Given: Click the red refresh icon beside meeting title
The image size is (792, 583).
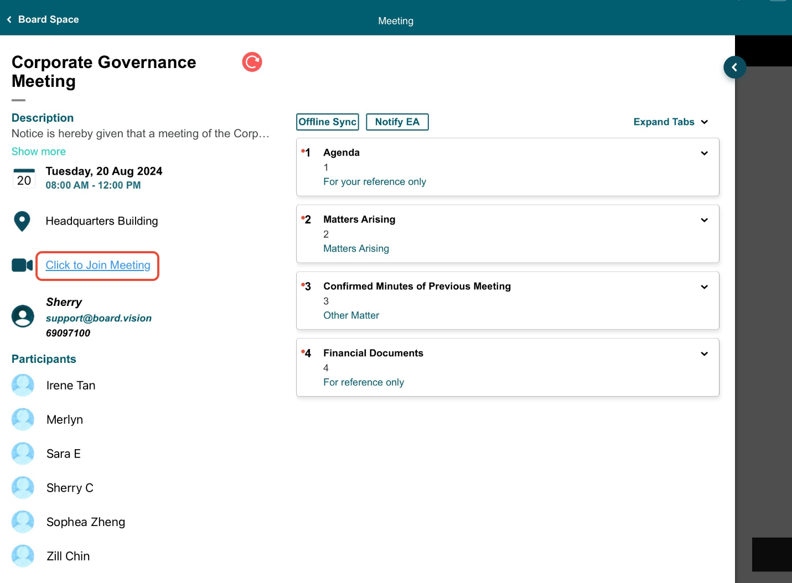Looking at the screenshot, I should click(252, 62).
